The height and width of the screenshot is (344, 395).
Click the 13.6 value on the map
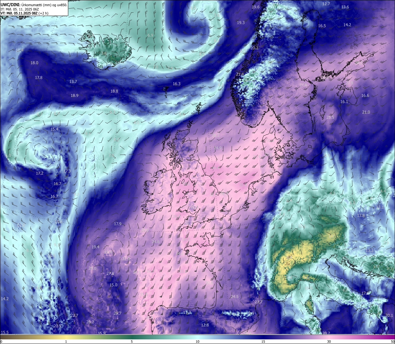345,7
